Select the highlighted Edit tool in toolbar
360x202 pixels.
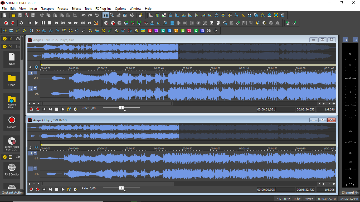pyautogui.click(x=105, y=15)
